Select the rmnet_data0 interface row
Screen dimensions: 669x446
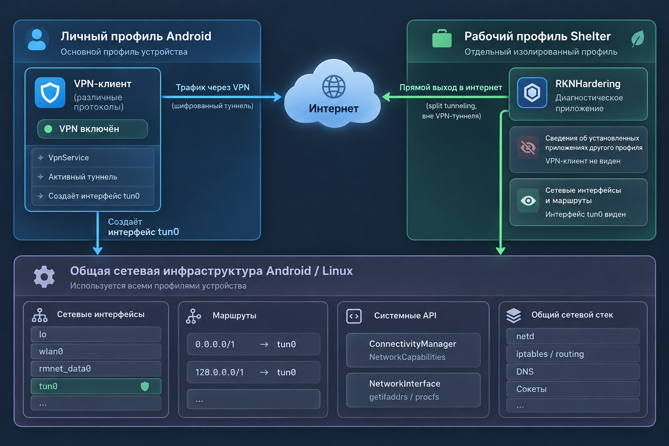96,369
